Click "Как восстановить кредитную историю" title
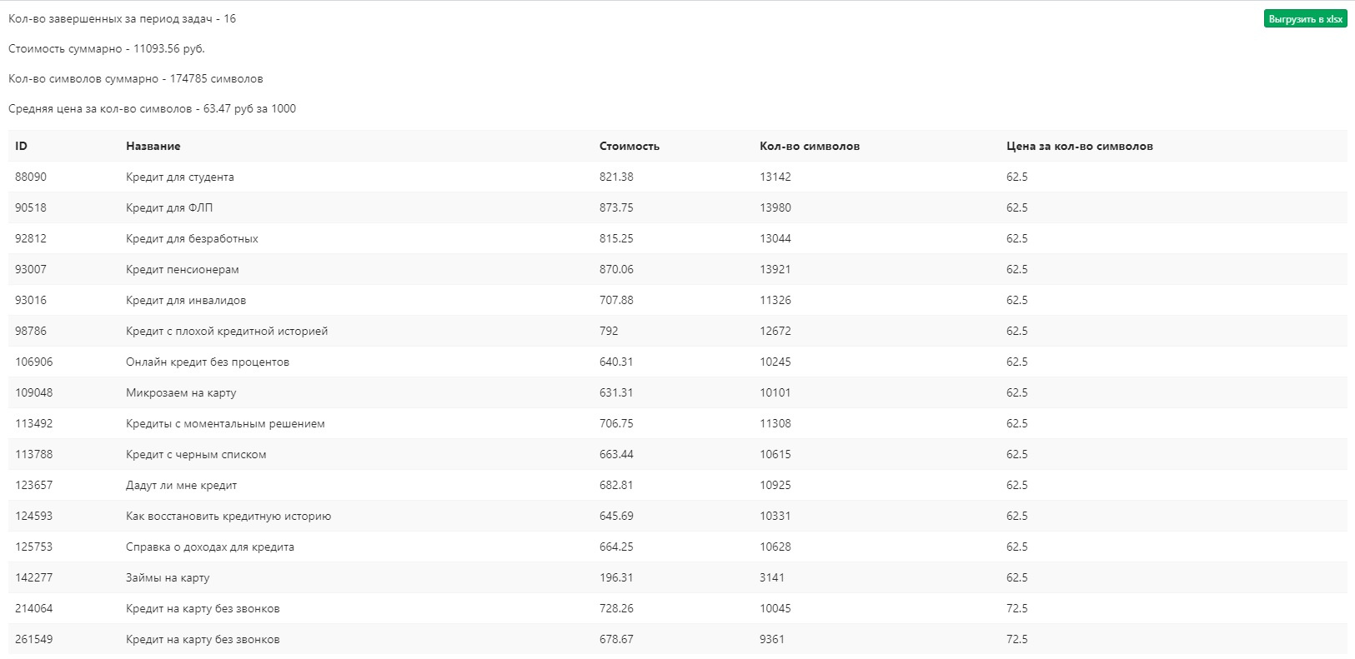Viewport: 1355px width, 659px height. [x=228, y=516]
